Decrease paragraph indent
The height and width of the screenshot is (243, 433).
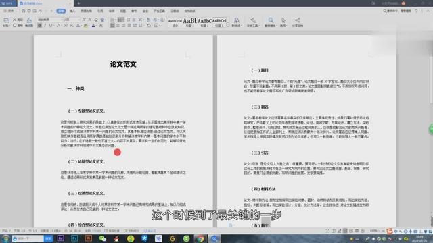coord(129,20)
